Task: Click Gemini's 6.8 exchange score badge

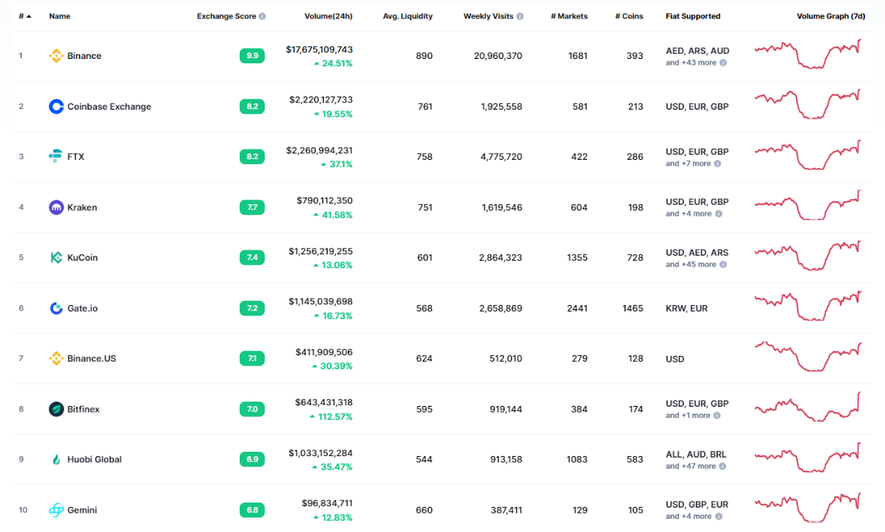Action: point(252,511)
